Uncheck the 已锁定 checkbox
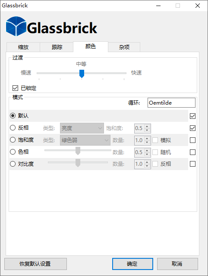The width and height of the screenshot is (208, 276). coord(16,88)
